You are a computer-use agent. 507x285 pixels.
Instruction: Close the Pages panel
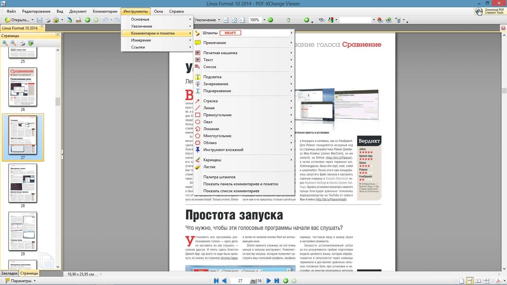coord(58,34)
